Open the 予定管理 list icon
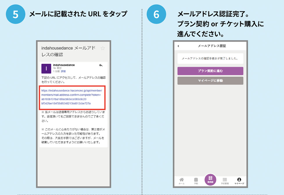Image resolution: width=284 pixels, height=195 pixels. (224, 181)
